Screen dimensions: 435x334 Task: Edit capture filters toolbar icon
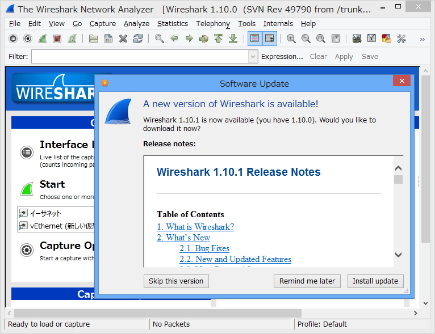coord(357,39)
